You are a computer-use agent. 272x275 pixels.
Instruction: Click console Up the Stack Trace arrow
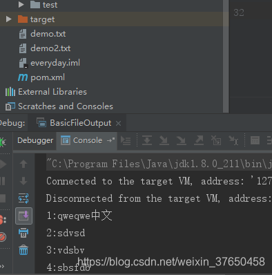click(23, 164)
